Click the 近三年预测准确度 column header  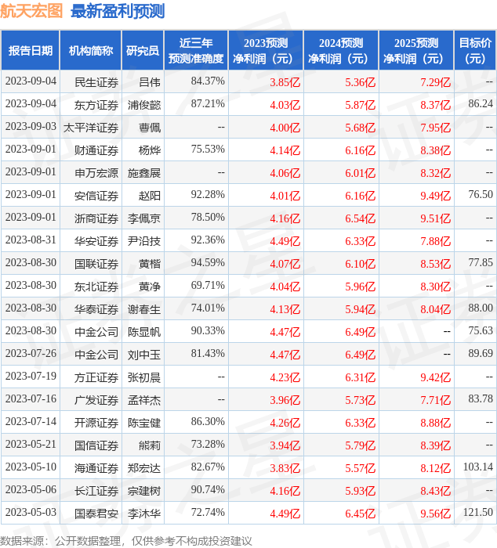point(196,50)
